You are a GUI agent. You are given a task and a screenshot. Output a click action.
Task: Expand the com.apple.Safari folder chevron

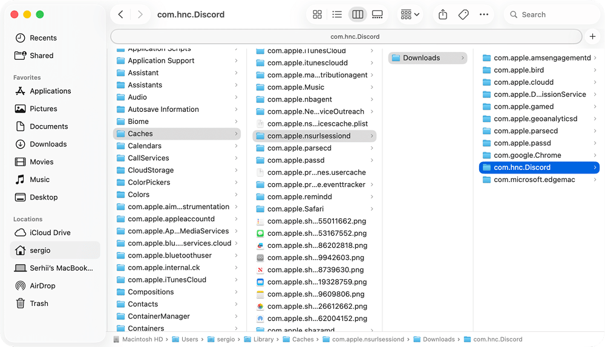pos(371,209)
